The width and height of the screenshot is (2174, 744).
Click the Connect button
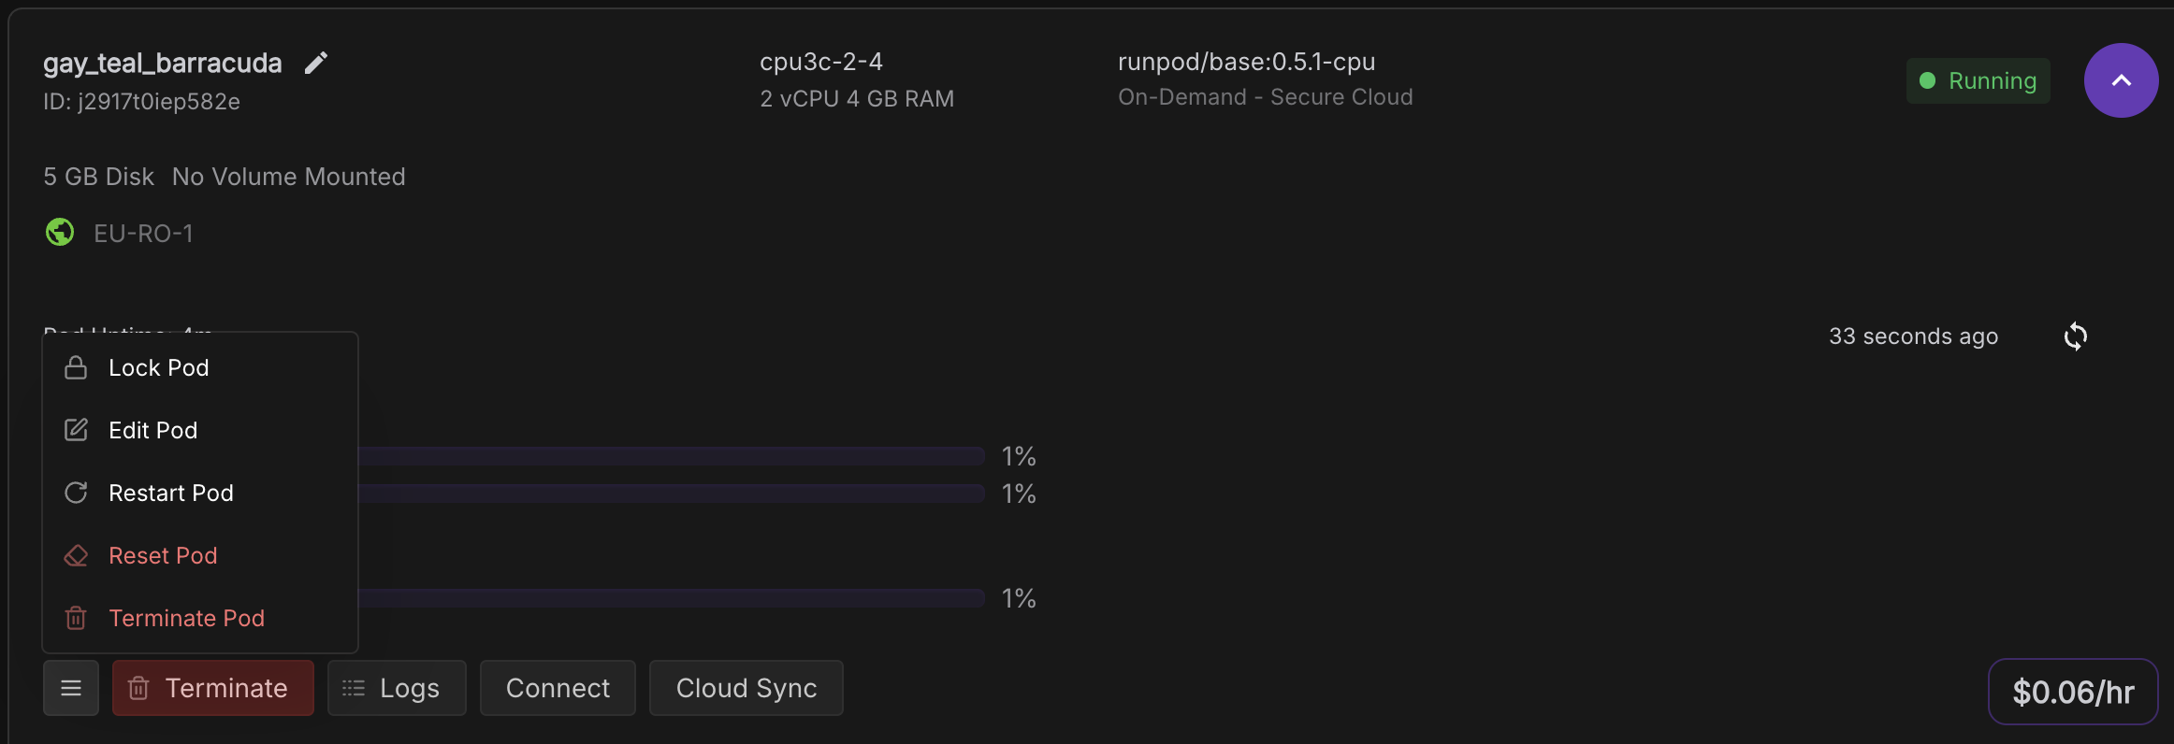click(x=557, y=688)
